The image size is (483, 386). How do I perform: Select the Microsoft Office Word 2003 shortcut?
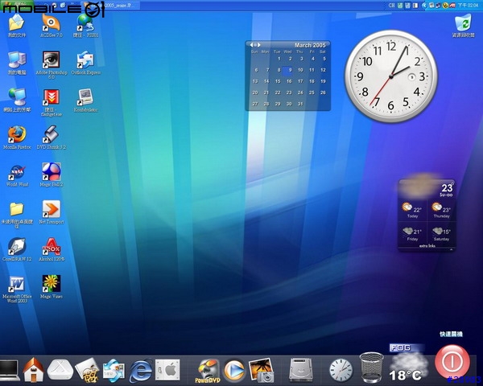point(17,289)
